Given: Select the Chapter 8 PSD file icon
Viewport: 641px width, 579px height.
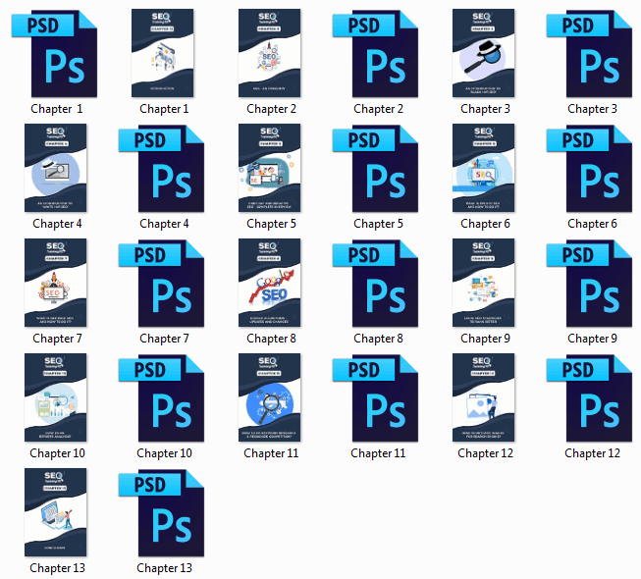Looking at the screenshot, I should [x=378, y=283].
